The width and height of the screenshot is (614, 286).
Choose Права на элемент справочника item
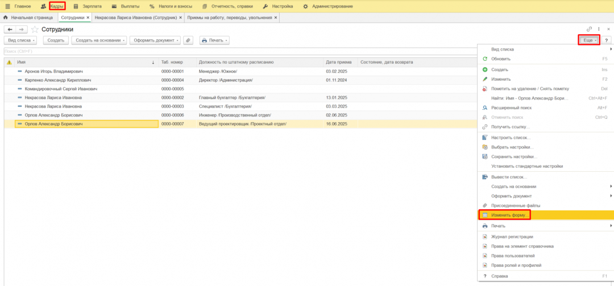click(x=546, y=246)
